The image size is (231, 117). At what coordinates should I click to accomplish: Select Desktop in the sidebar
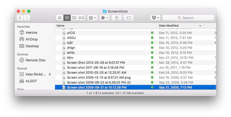32,46
